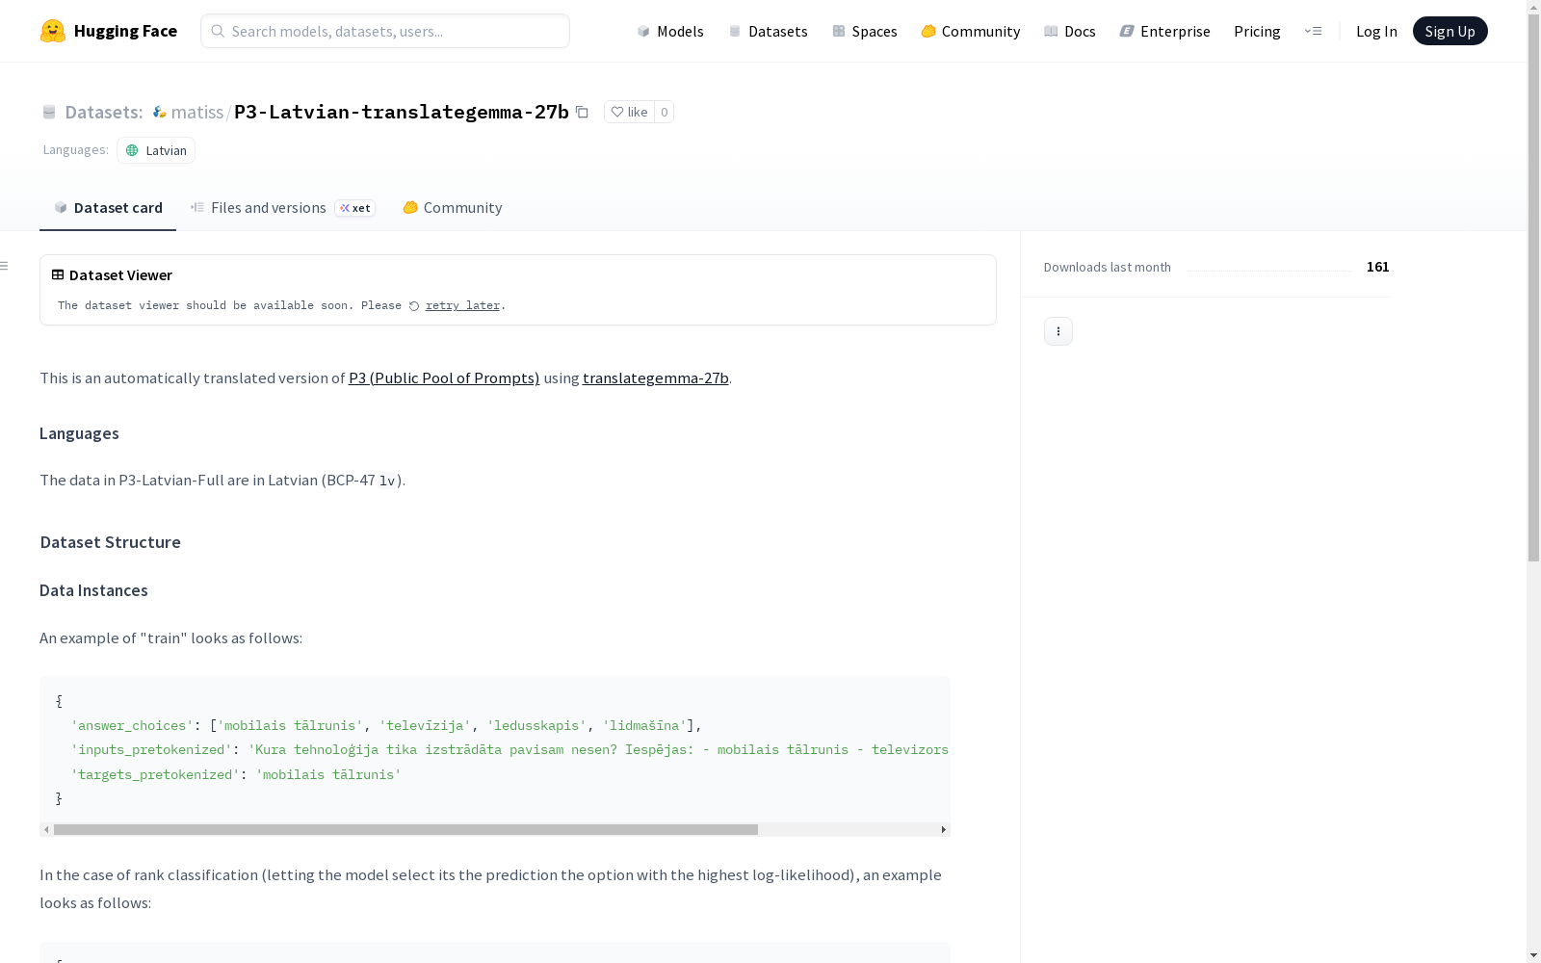Click the Dataset Structure heading
The image size is (1541, 963).
click(110, 542)
